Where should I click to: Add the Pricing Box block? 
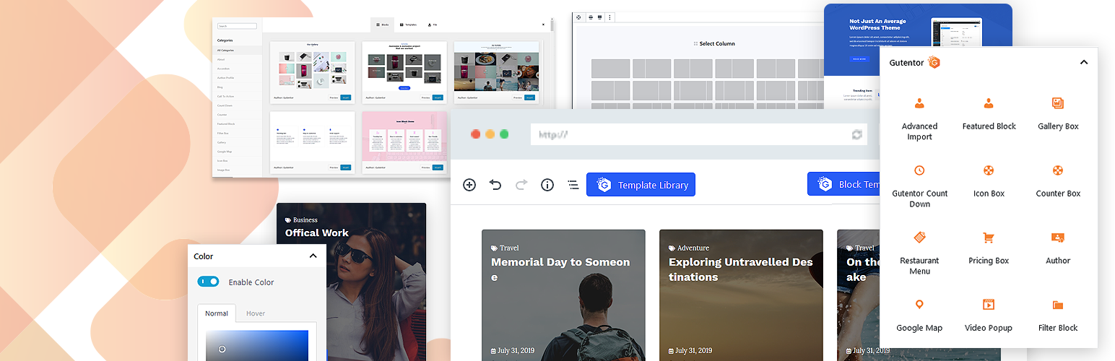[989, 238]
